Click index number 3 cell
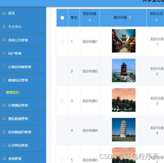 [72, 101]
